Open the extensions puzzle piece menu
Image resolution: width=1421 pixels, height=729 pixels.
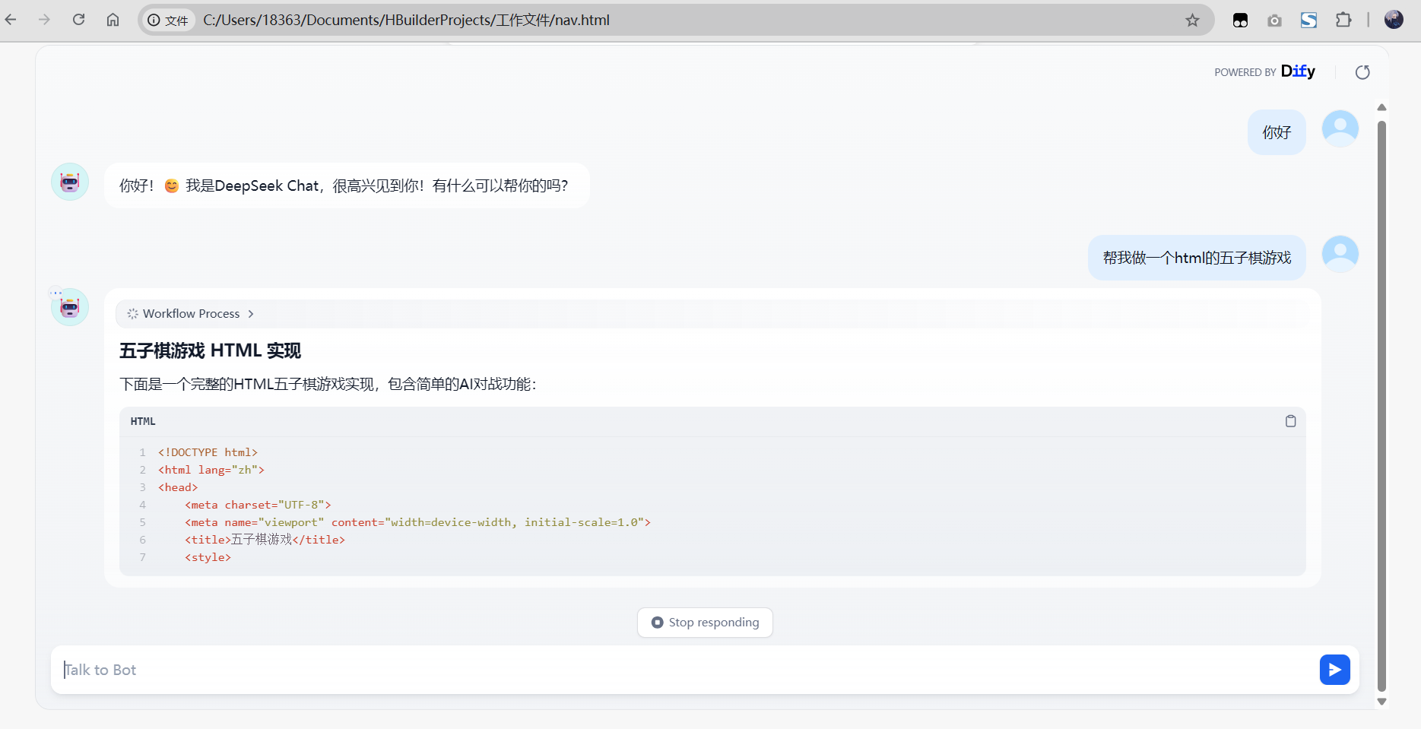1343,20
